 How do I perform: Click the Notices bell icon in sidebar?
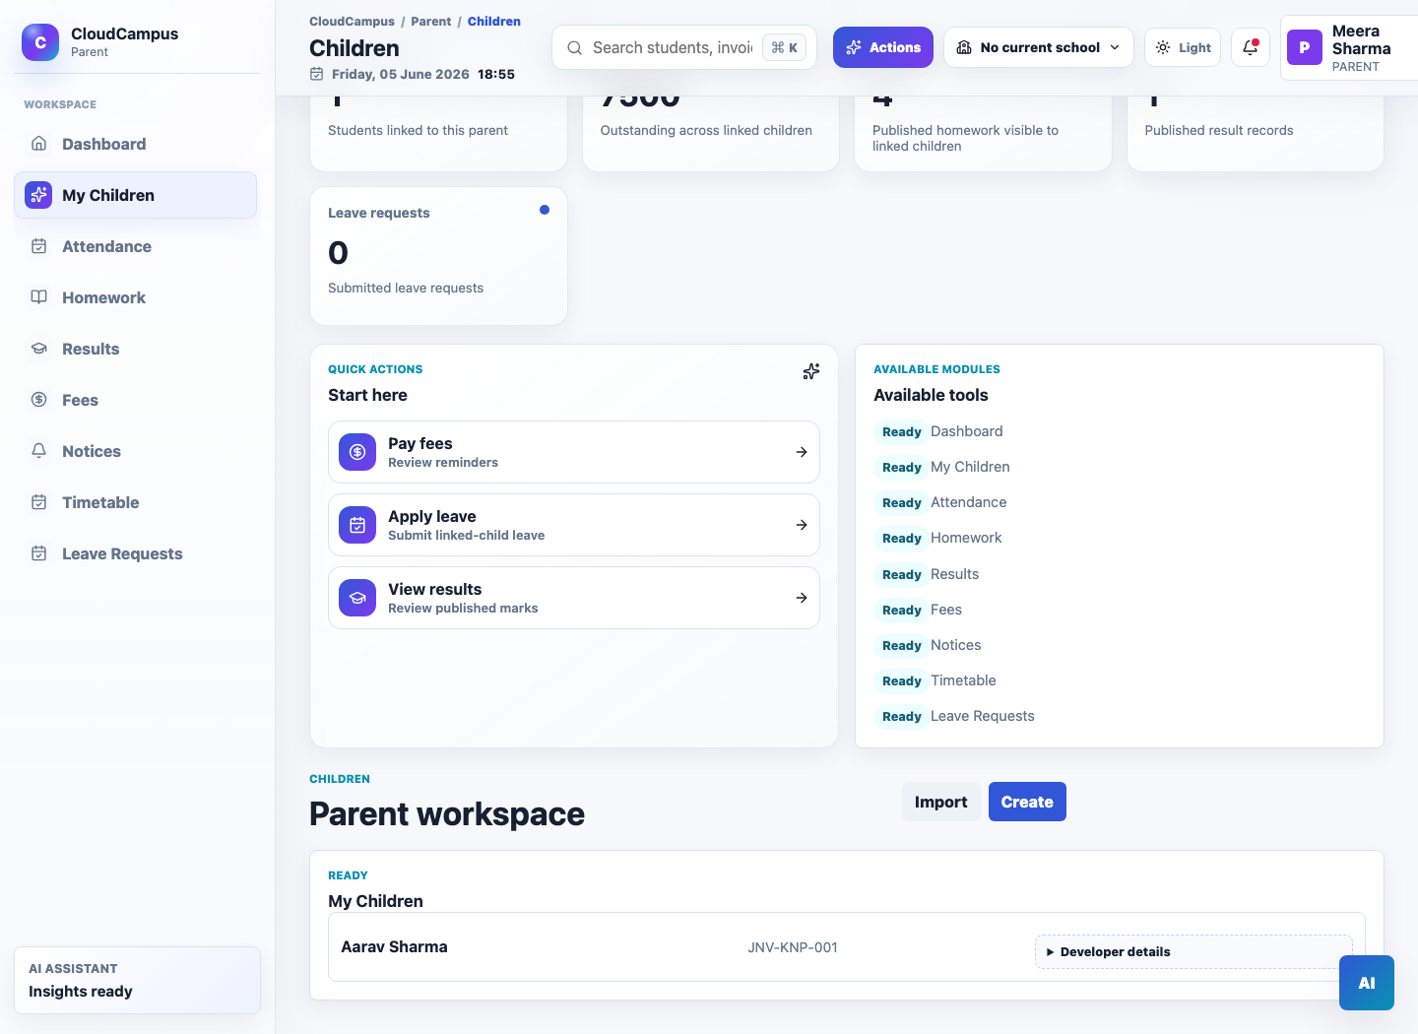(39, 451)
